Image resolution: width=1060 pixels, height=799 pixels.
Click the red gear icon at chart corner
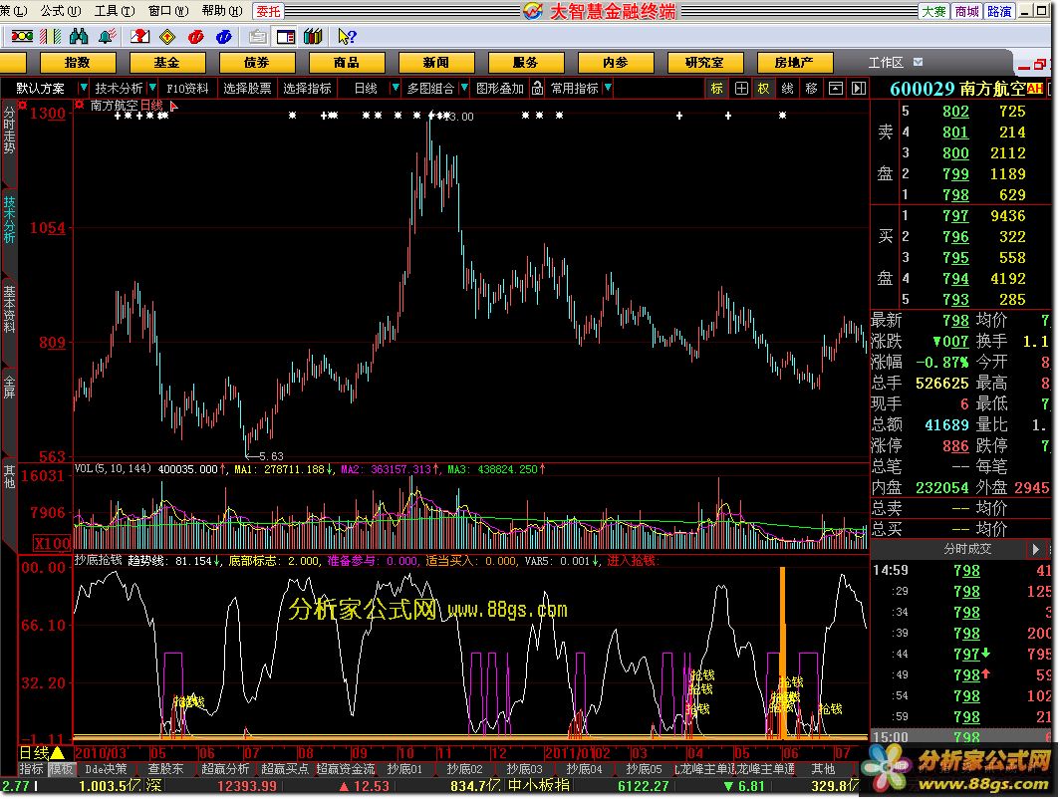coord(22,105)
